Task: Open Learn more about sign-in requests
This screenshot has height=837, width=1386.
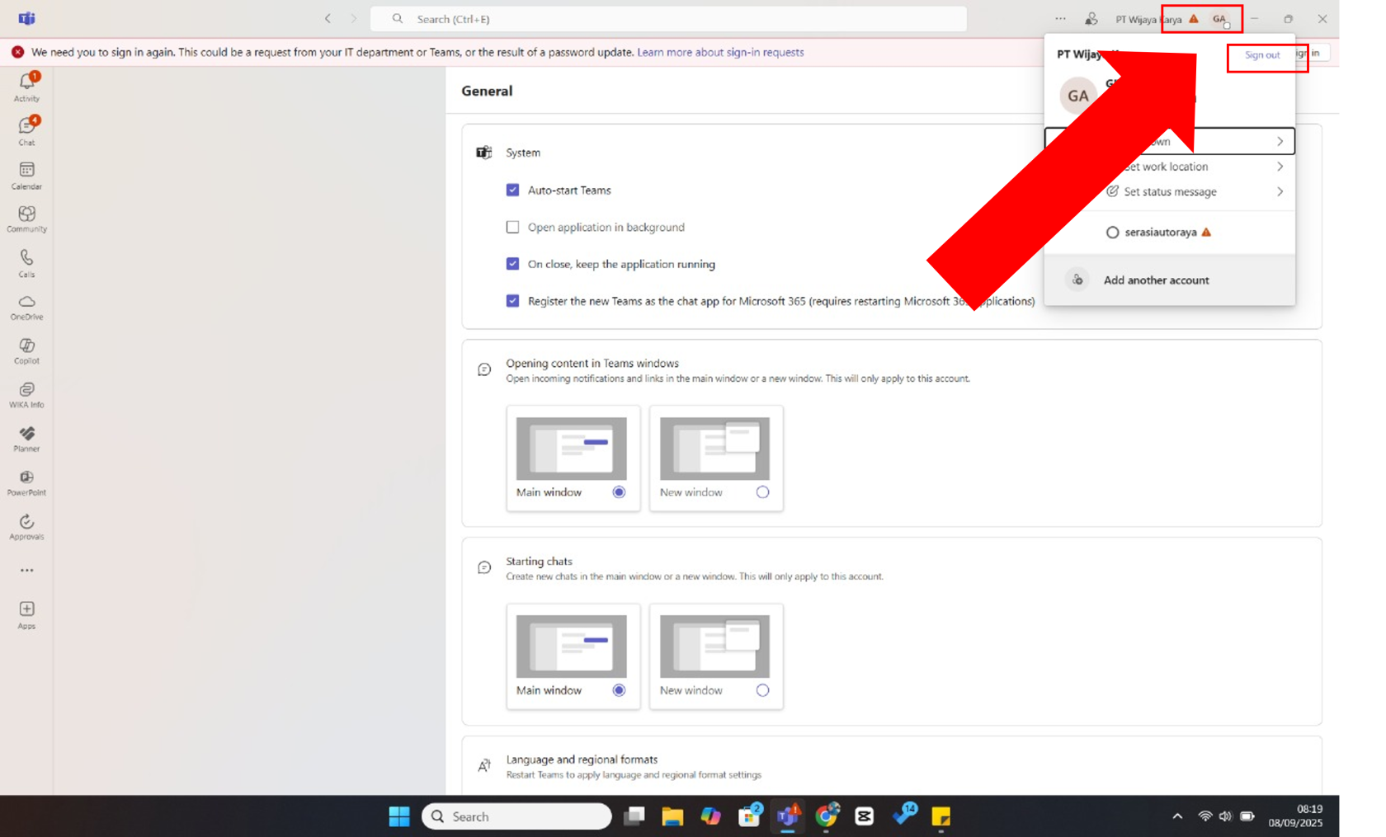Action: [720, 52]
